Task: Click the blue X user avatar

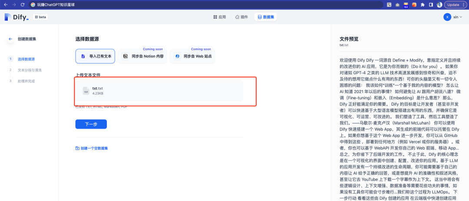Action: (x=447, y=17)
